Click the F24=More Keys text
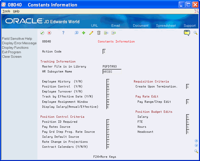Viewport: 200px width, 161px height. click(105, 157)
